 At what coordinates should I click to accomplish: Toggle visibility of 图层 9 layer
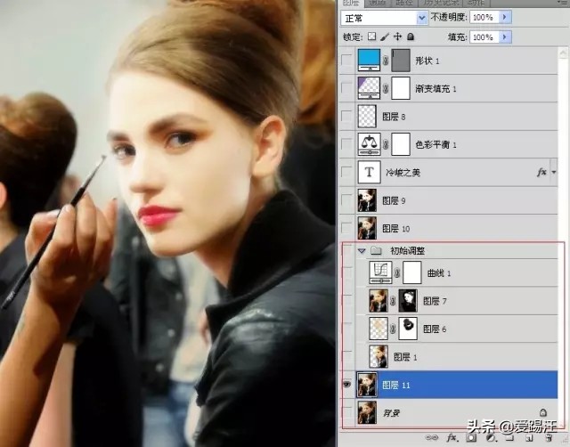tap(347, 200)
